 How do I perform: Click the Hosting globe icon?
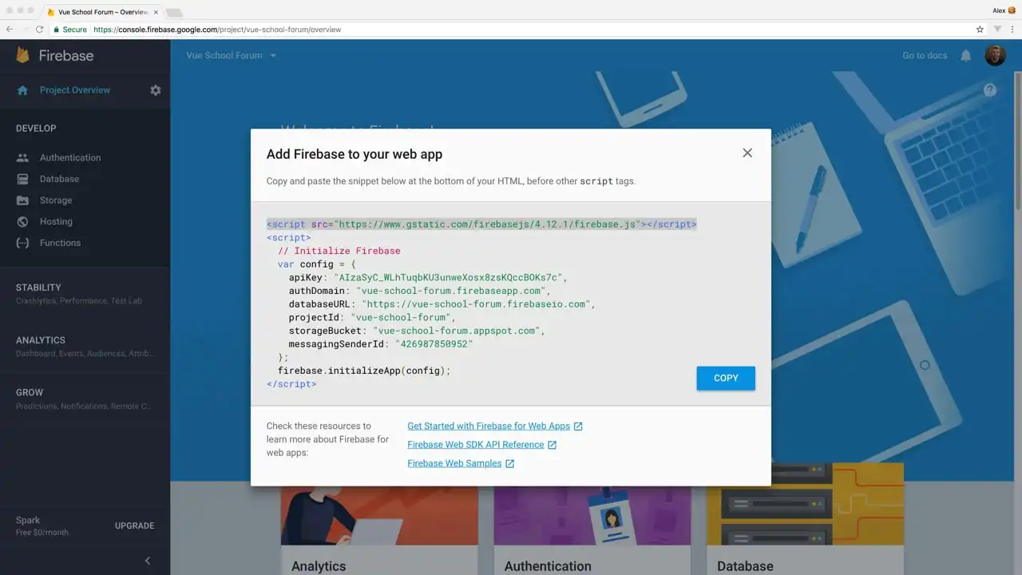click(x=22, y=222)
